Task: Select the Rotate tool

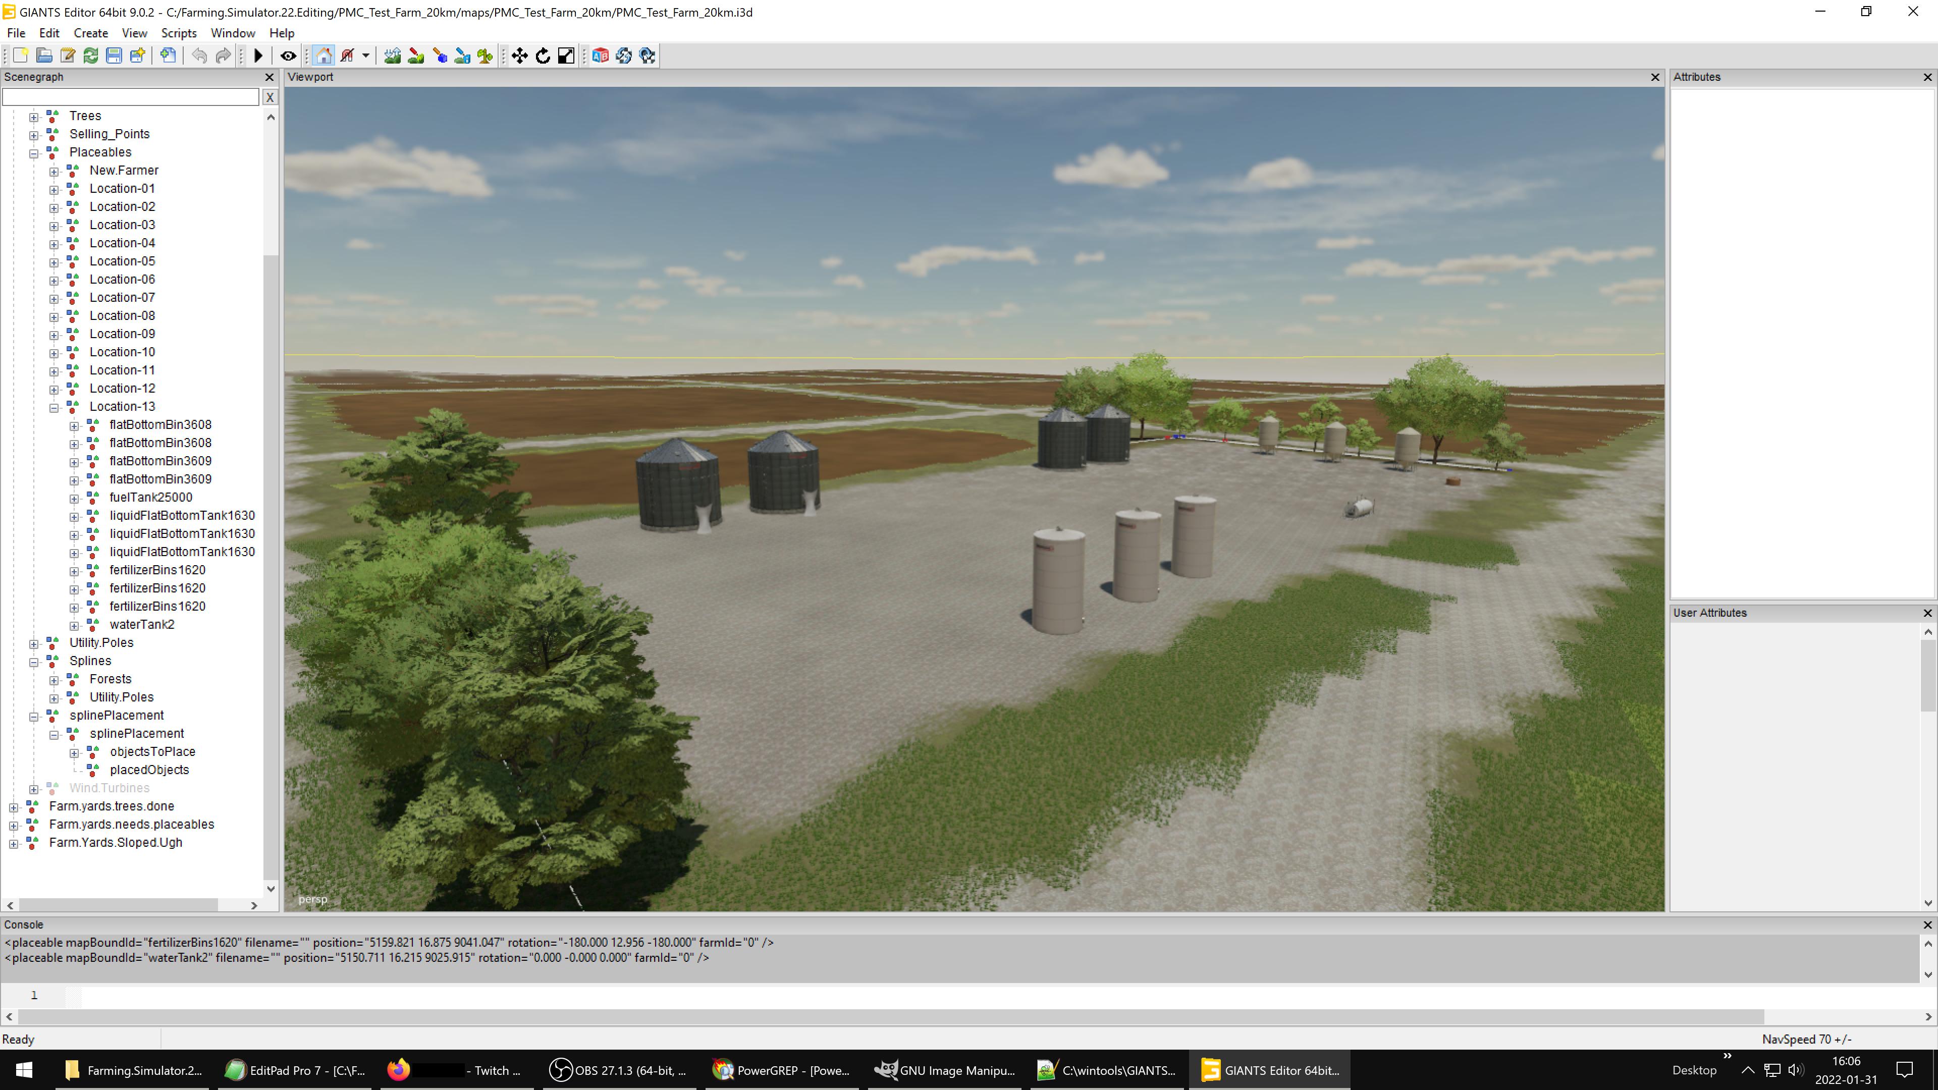Action: tap(543, 56)
